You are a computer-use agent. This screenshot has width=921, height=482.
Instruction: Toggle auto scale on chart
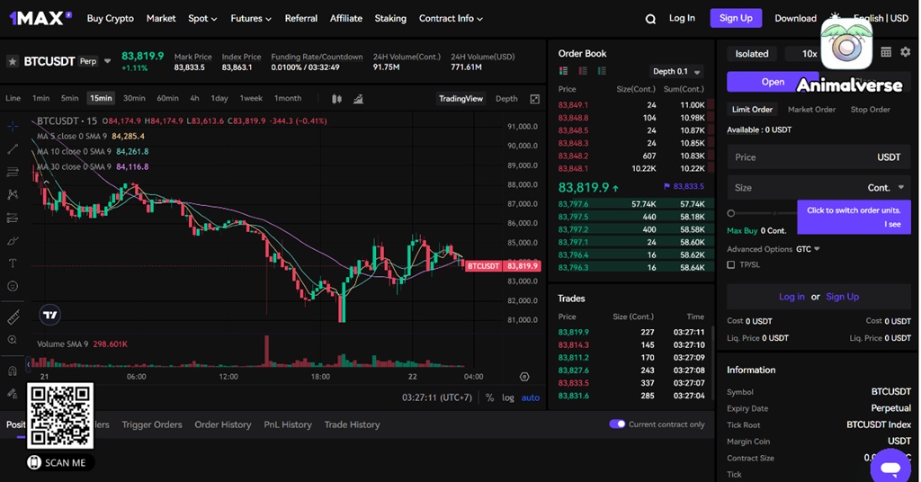point(531,397)
